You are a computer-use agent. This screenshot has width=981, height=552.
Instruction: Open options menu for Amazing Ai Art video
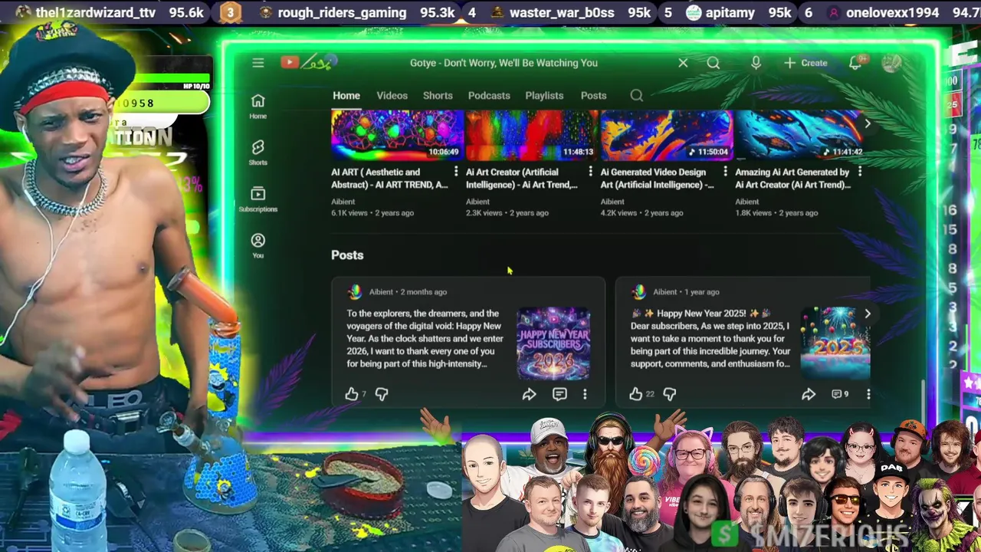coord(860,172)
